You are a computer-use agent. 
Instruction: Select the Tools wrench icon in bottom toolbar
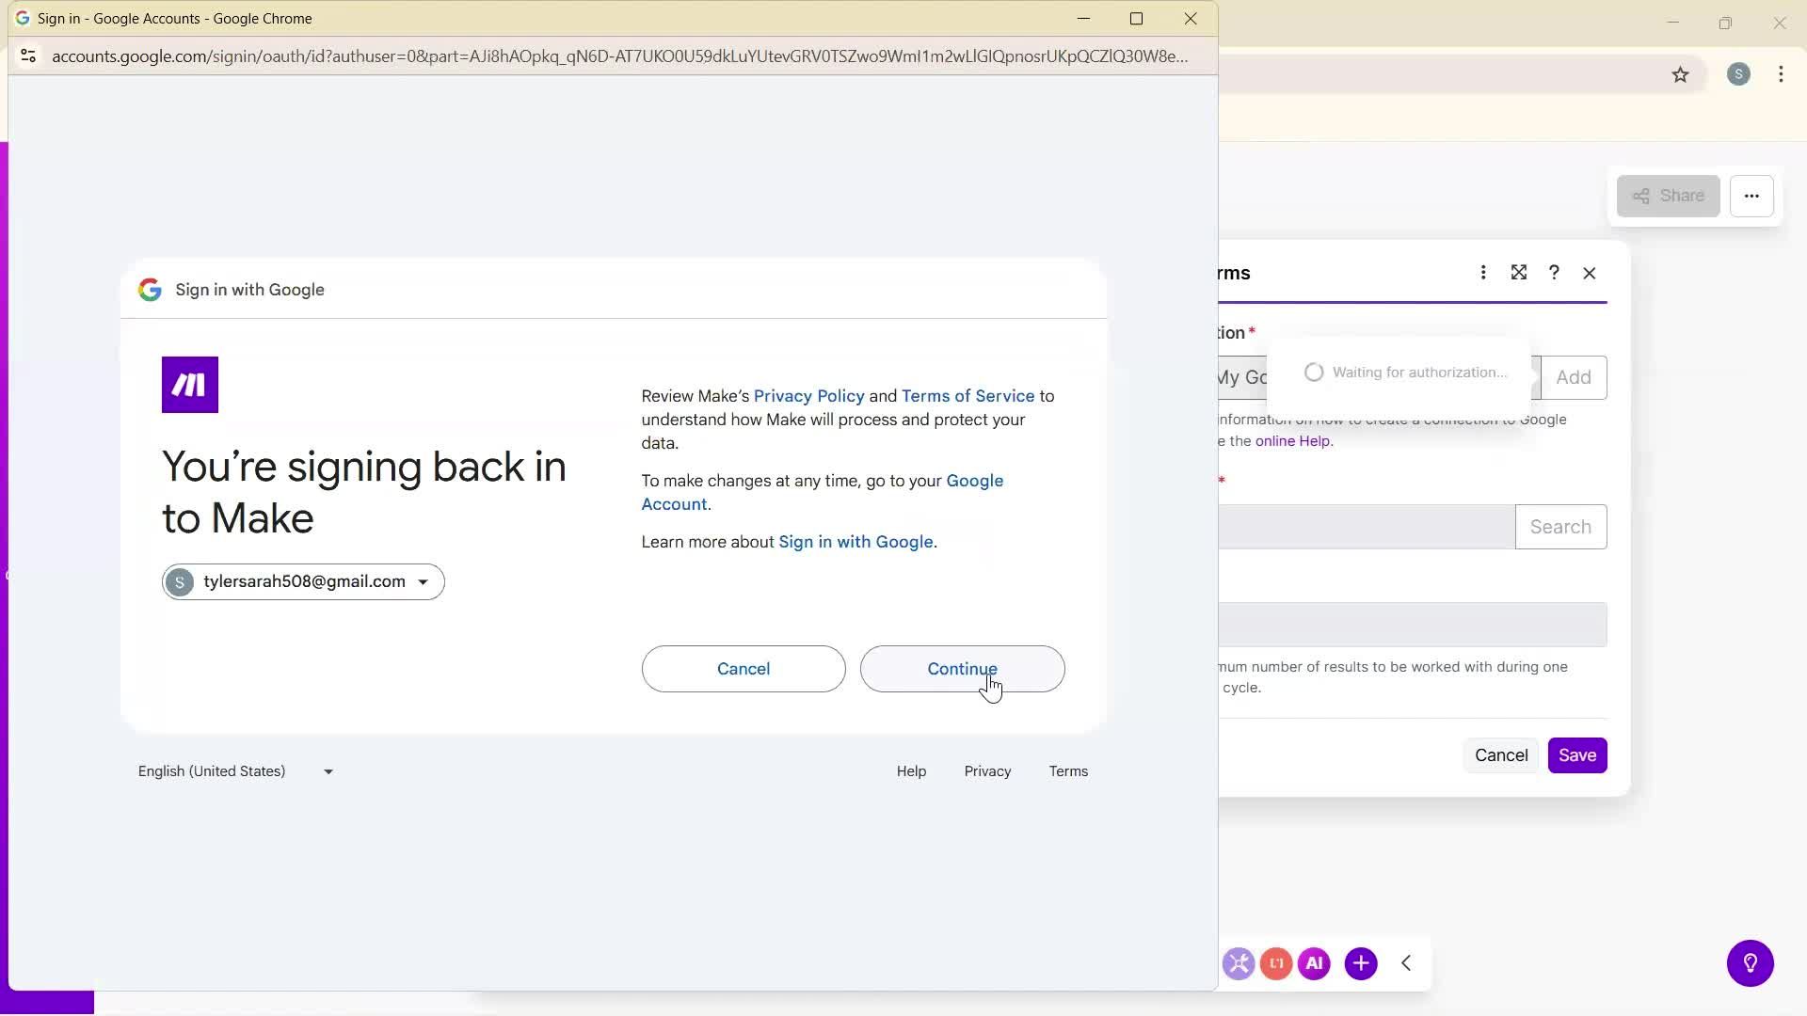tap(1239, 963)
